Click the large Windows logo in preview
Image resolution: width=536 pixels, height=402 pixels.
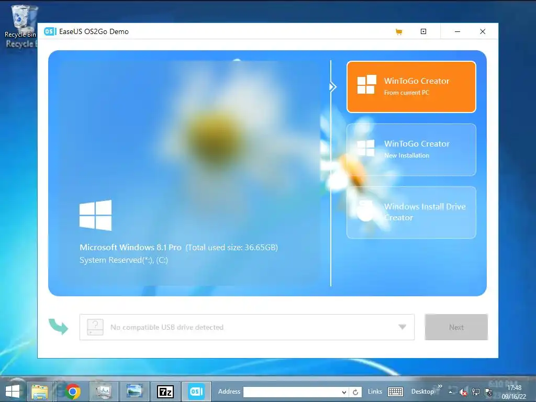pyautogui.click(x=95, y=215)
